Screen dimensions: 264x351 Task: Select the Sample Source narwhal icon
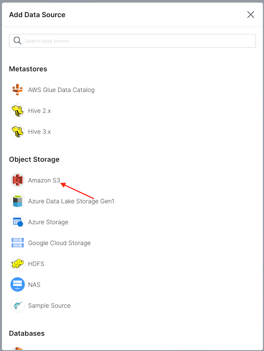pyautogui.click(x=17, y=306)
